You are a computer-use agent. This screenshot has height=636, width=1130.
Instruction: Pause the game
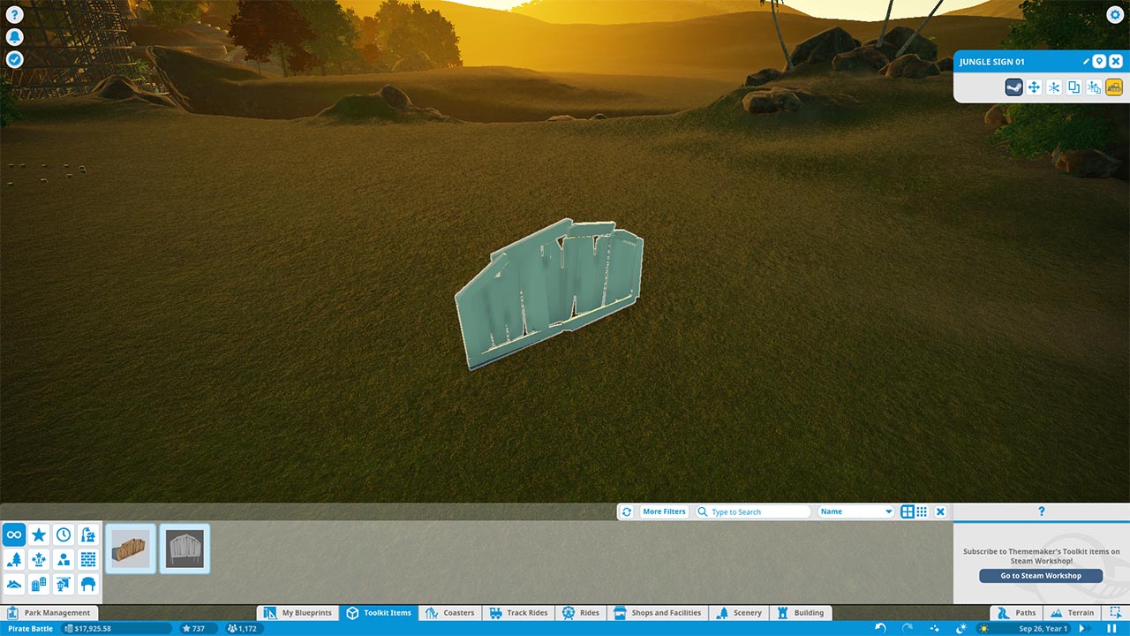1111,629
